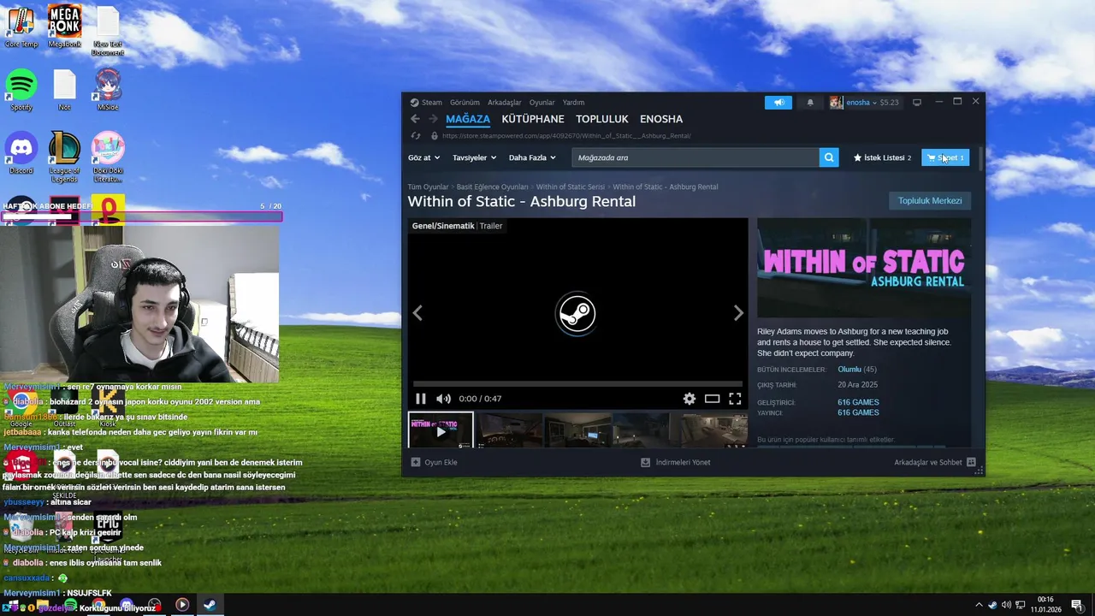
Task: Click the magnifier search button
Action: (829, 157)
